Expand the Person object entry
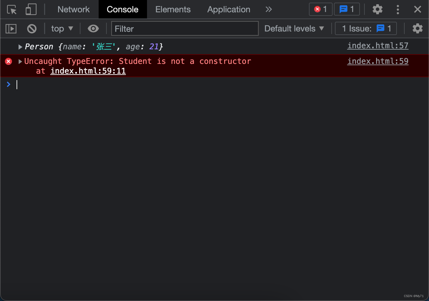 pos(20,47)
